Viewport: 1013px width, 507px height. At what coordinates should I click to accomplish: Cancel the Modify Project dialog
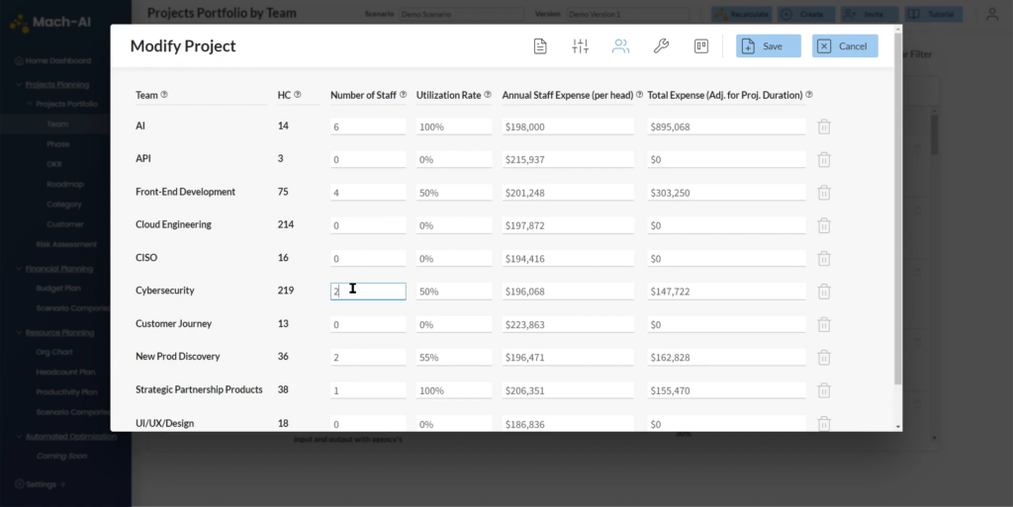(x=845, y=45)
